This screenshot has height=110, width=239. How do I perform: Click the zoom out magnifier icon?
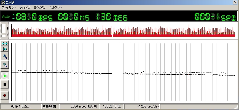click(x=5, y=65)
